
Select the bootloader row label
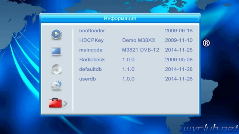(x=92, y=31)
